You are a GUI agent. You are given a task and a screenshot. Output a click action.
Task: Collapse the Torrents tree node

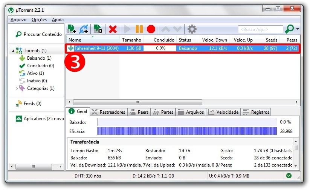tap(13, 51)
